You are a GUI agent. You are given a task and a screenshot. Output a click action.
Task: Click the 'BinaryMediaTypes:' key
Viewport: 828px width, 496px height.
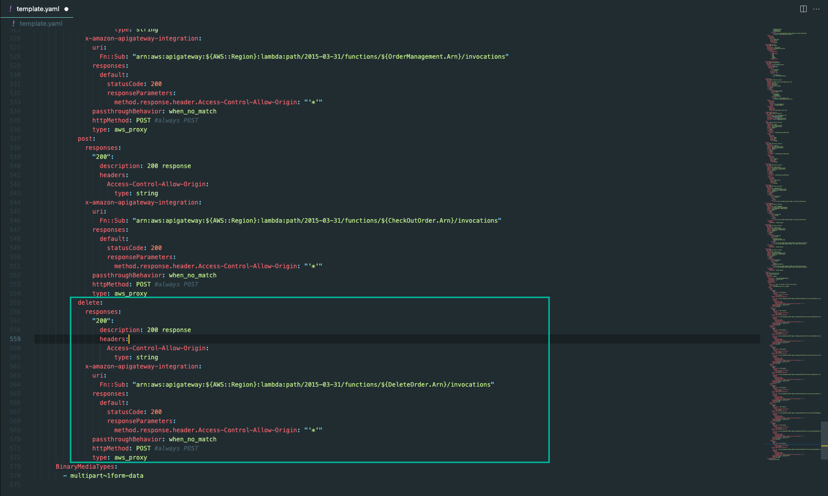coord(86,467)
